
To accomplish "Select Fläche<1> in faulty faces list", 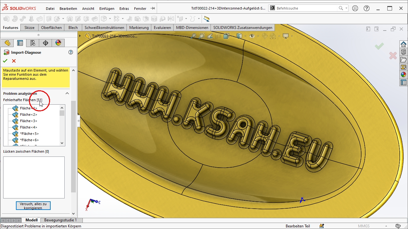I will tap(28, 108).
